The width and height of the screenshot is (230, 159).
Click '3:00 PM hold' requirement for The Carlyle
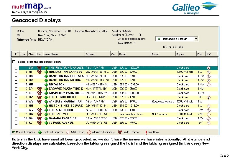tap(184, 114)
